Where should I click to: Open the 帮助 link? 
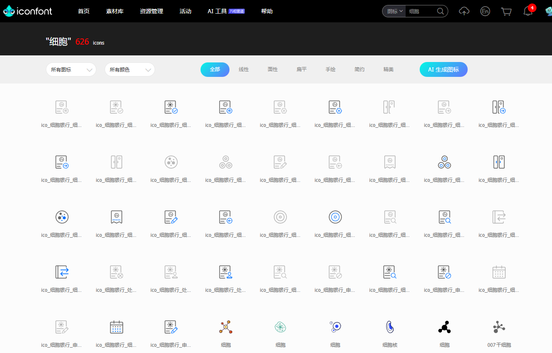pos(267,11)
